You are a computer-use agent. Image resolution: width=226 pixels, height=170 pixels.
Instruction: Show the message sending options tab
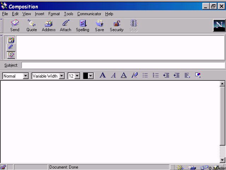(11, 55)
